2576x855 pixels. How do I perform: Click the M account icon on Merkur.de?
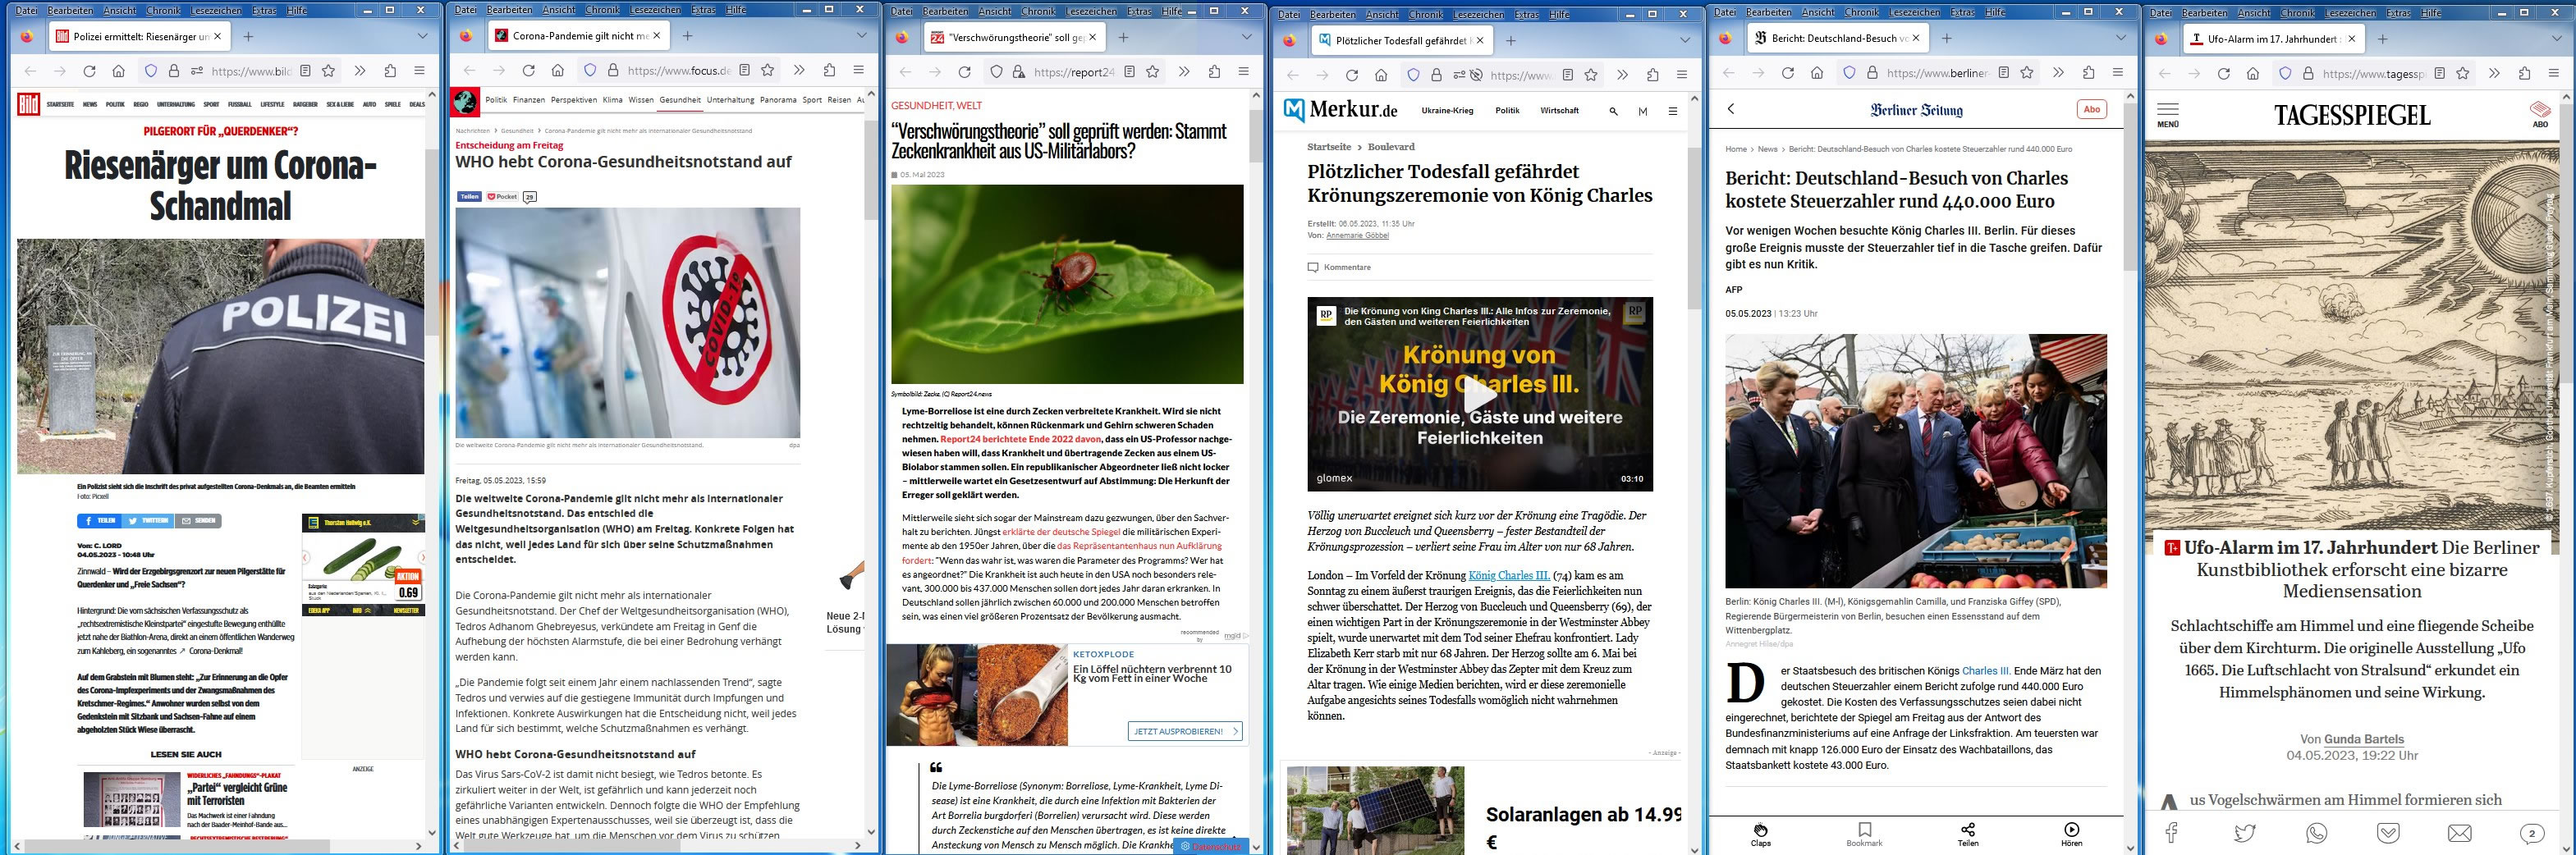pyautogui.click(x=1643, y=111)
